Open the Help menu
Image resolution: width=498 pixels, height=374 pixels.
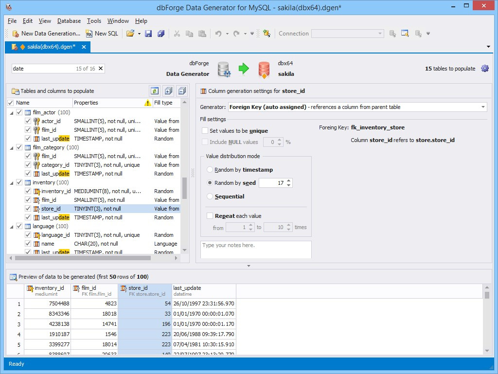pyautogui.click(x=141, y=21)
